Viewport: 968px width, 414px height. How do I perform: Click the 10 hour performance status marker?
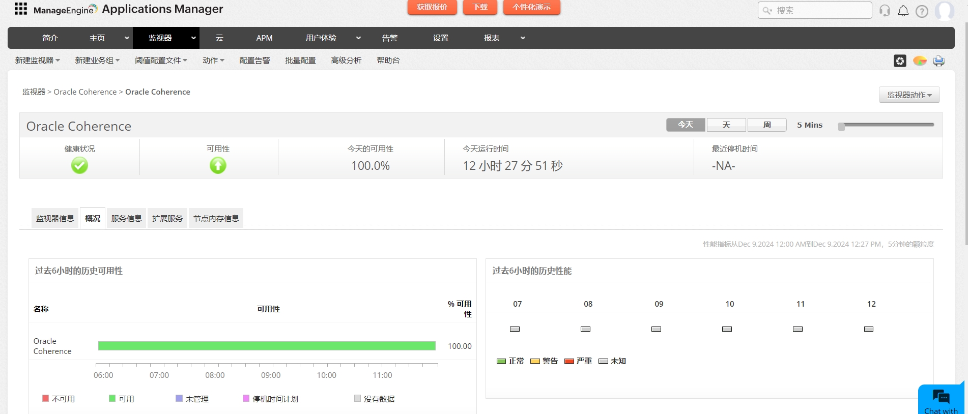pyautogui.click(x=727, y=329)
